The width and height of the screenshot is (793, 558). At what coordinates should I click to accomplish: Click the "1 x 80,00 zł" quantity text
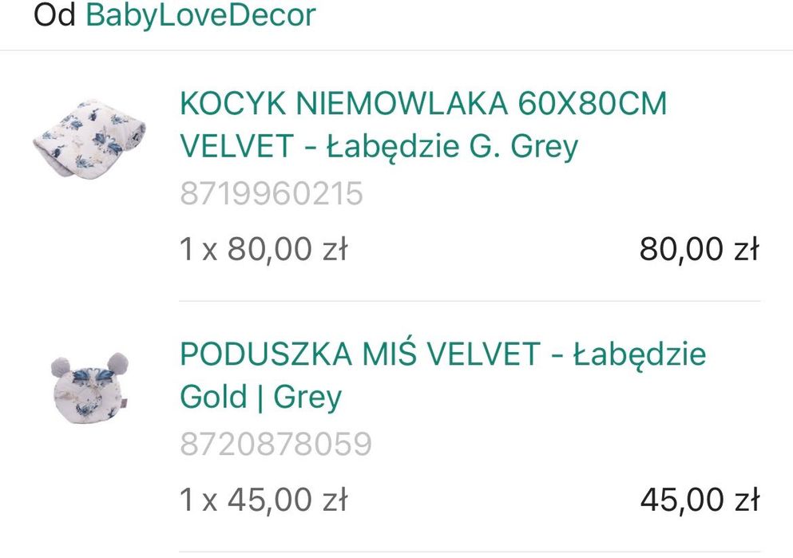click(x=264, y=250)
